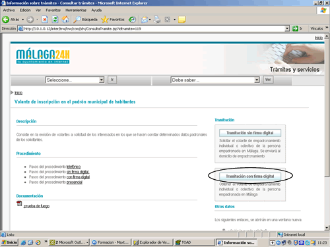Click the Mail envelope toolbar icon
The image size is (330, 247).
pyautogui.click(x=145, y=20)
